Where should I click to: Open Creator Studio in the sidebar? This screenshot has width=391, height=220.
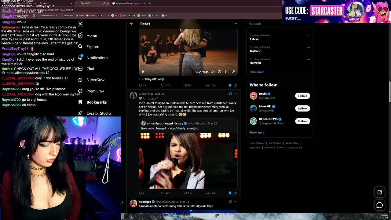click(x=99, y=113)
